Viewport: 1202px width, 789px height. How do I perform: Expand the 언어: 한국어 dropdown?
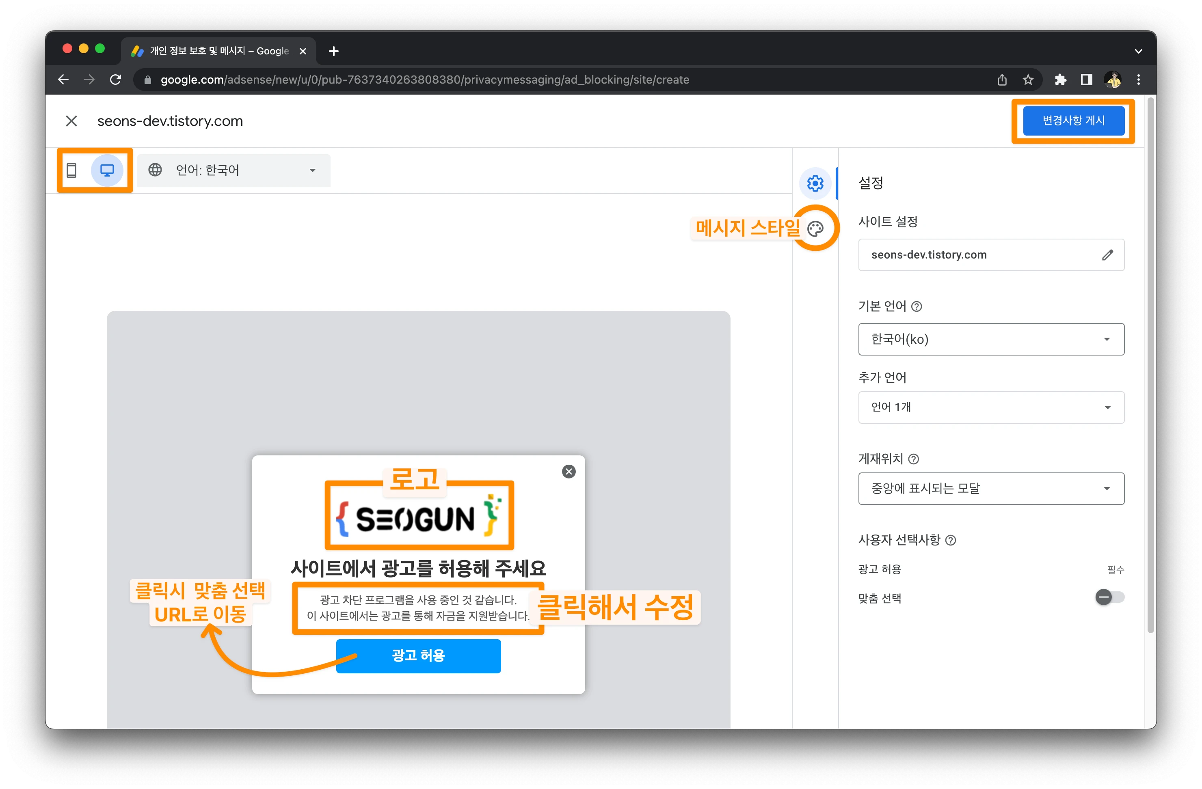(x=234, y=170)
